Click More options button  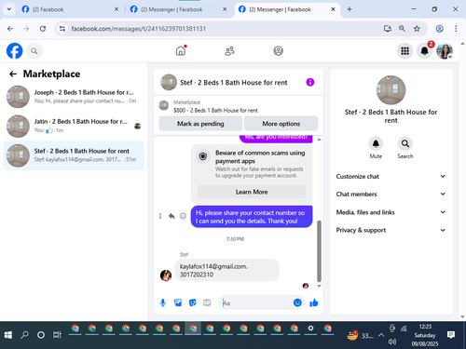(x=281, y=124)
